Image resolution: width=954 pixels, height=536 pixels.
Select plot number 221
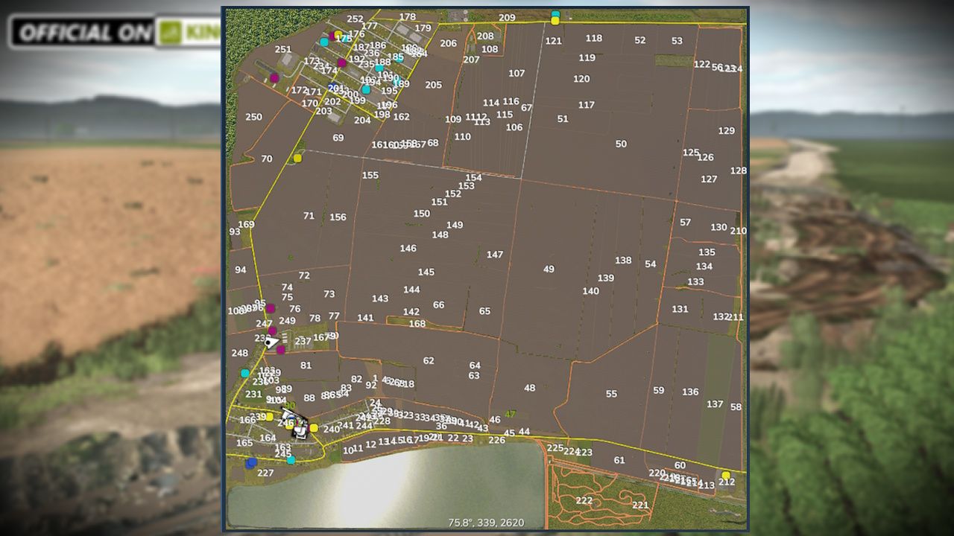click(x=640, y=505)
